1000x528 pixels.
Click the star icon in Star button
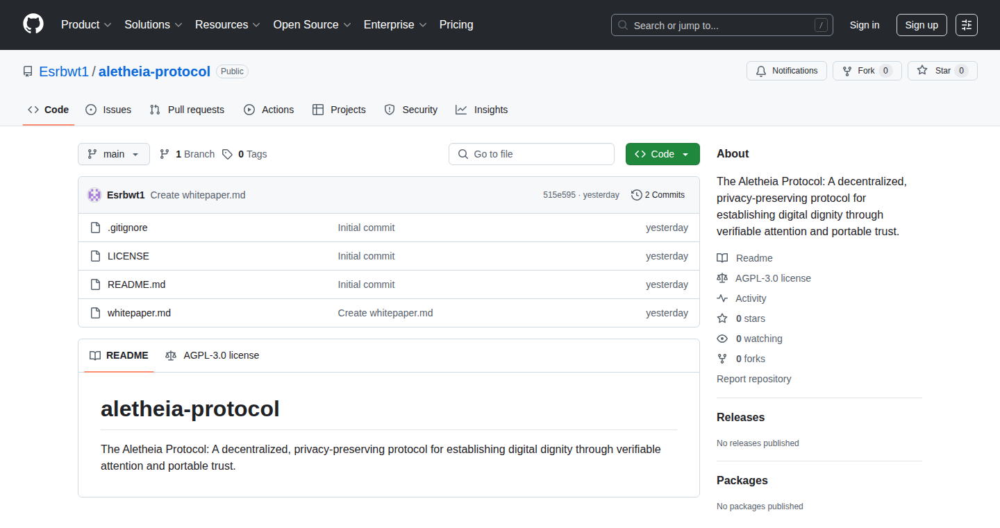click(922, 71)
